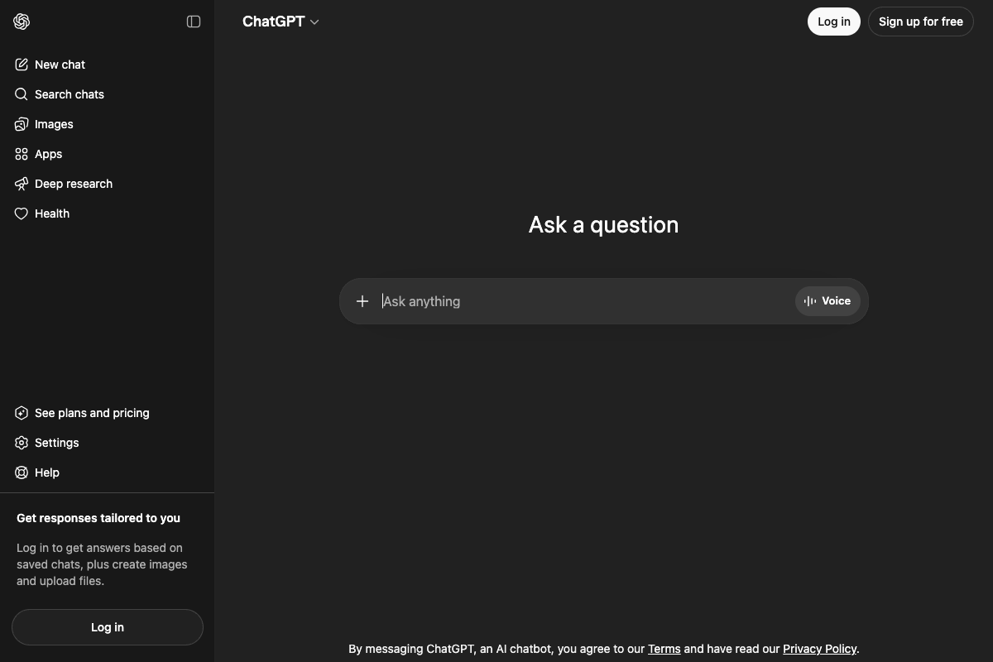Click the top-right Log in button
The height and width of the screenshot is (662, 993).
[x=834, y=22]
